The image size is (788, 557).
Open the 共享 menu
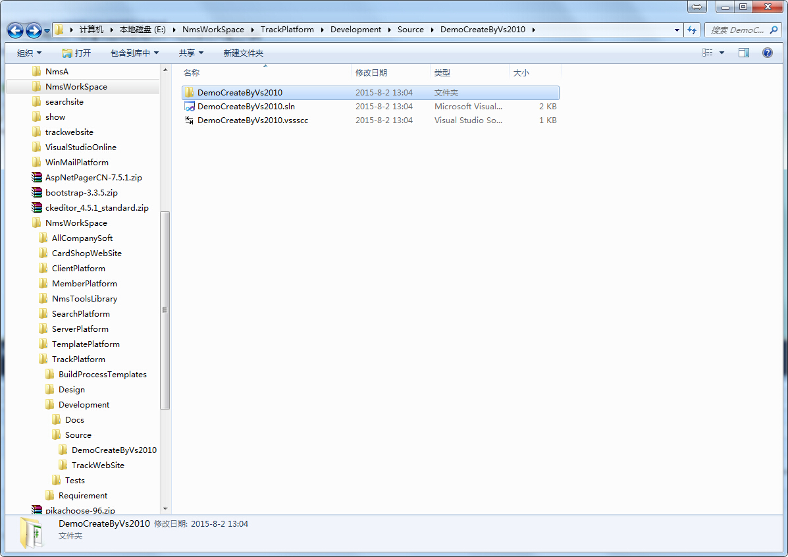[x=191, y=53]
